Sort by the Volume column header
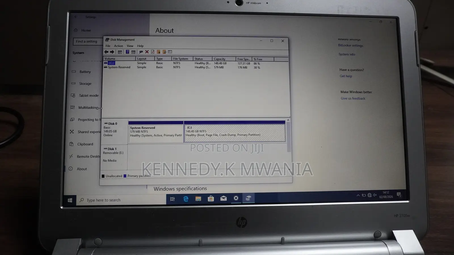Image resolution: width=454 pixels, height=255 pixels. [119, 59]
